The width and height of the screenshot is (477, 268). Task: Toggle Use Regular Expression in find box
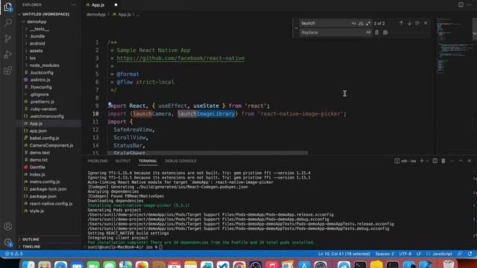[x=368, y=23]
